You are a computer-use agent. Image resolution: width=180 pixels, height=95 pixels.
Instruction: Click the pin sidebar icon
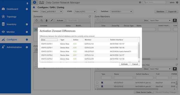click(x=27, y=4)
